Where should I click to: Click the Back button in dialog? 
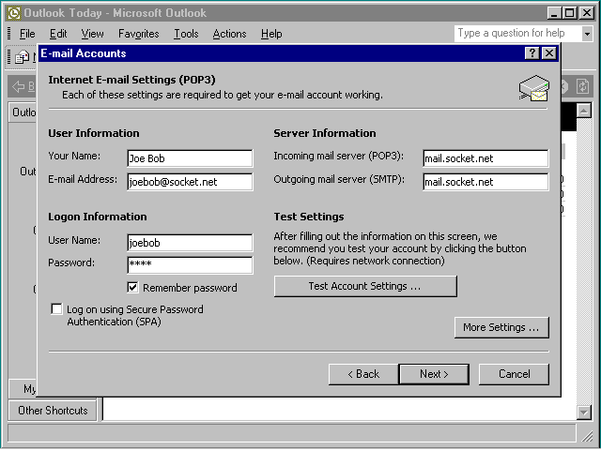(363, 374)
